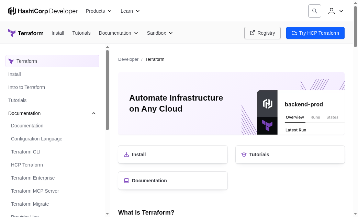Select the Runs tab in backend-prod
Screen dimensions: 358x217
tap(315, 117)
